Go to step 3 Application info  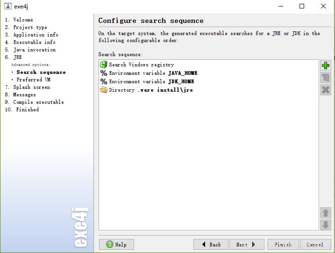(31, 35)
